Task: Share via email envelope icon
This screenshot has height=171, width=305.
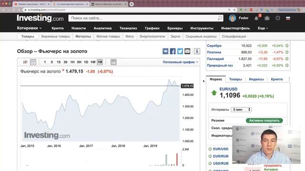Action: click(x=187, y=51)
